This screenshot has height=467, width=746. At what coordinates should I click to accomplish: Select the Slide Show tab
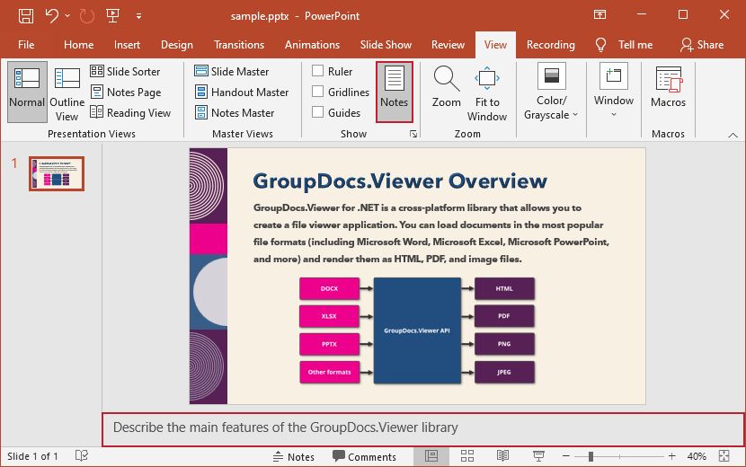pyautogui.click(x=386, y=45)
